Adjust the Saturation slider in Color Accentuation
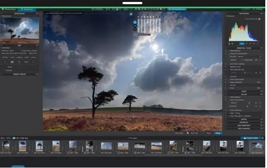Viewport: 267px width, 168px height. 247,107
